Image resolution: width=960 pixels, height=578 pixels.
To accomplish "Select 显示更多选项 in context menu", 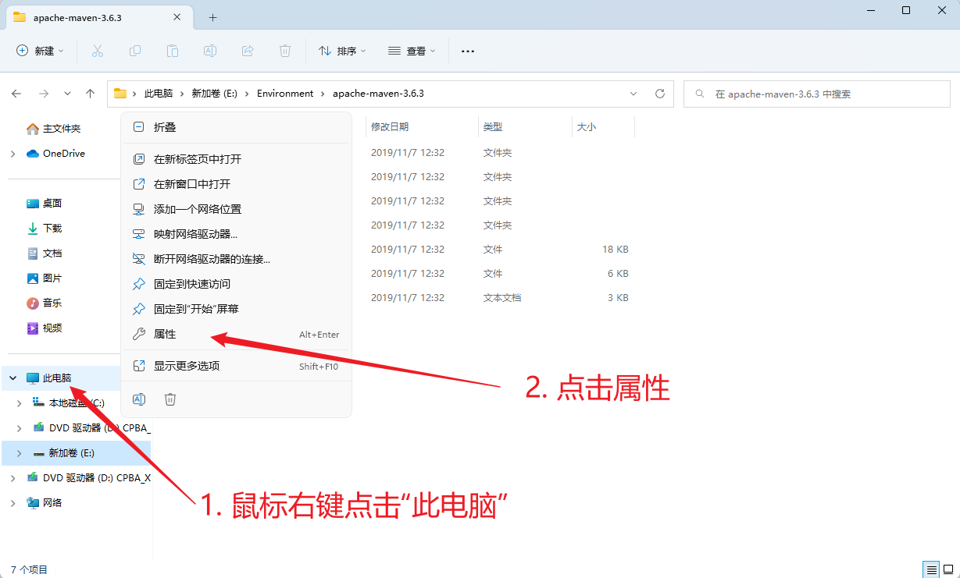I will tap(186, 366).
